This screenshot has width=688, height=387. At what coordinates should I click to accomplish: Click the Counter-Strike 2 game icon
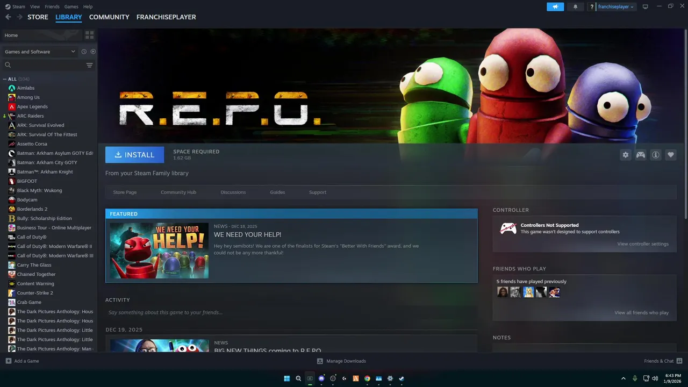[x=12, y=293]
